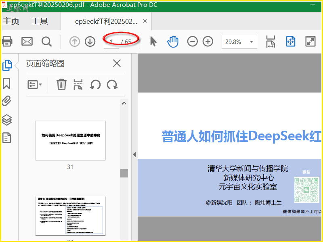The width and height of the screenshot is (323, 242).
Task: Open the Layers panel icon
Action: 7,120
